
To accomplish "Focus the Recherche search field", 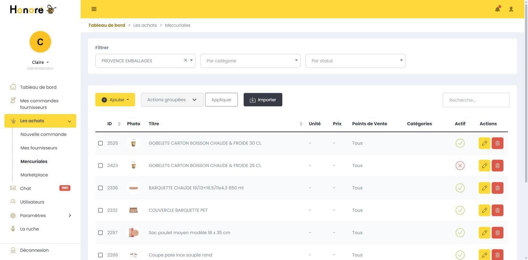I will (x=476, y=100).
